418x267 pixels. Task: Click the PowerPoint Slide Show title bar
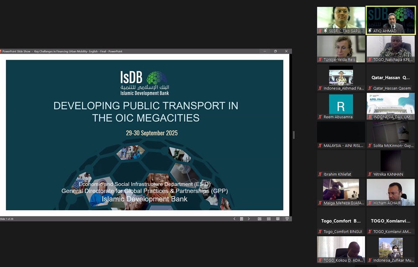[x=125, y=51]
